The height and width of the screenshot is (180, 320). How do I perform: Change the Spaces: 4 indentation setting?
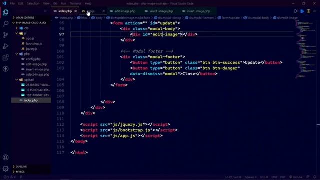[251, 177]
